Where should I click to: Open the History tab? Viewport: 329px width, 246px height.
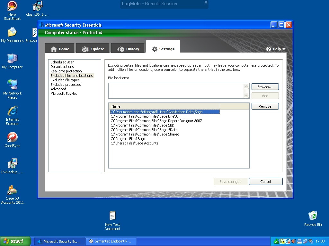click(128, 48)
